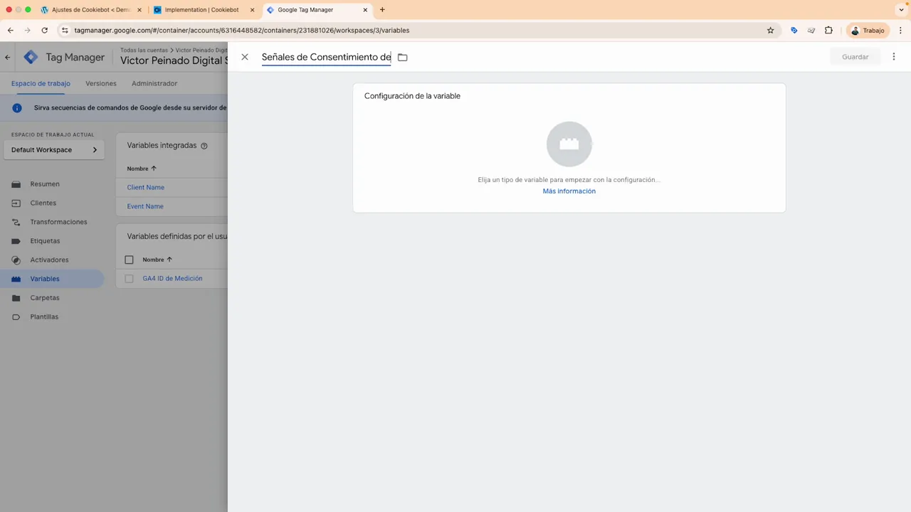This screenshot has width=911, height=512.
Task: Open the variable editor overflow menu
Action: pyautogui.click(x=893, y=57)
